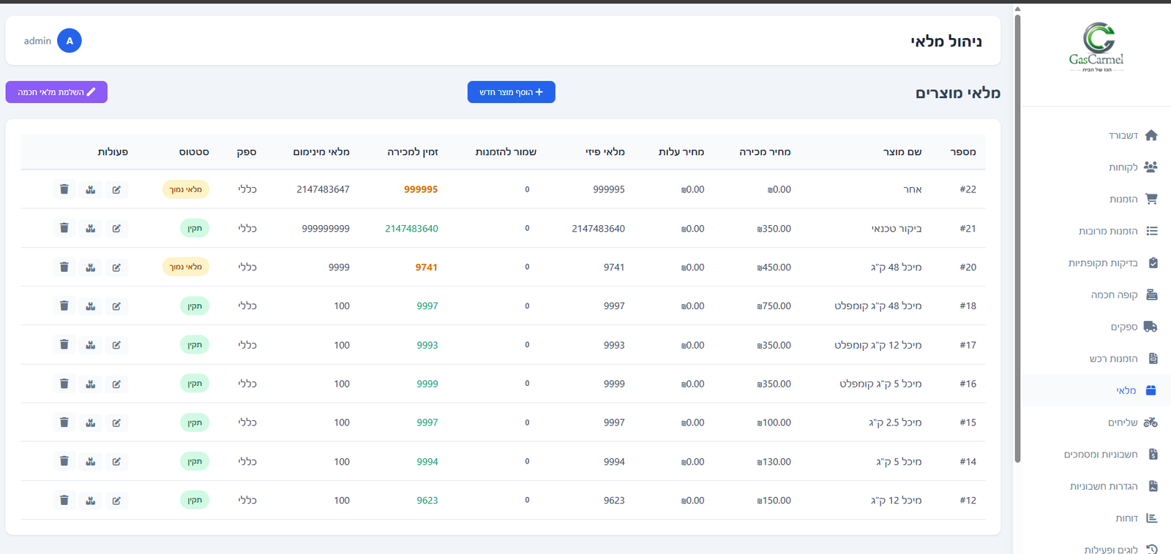
Task: Open stock adjustment icon for product #14
Action: point(91,461)
